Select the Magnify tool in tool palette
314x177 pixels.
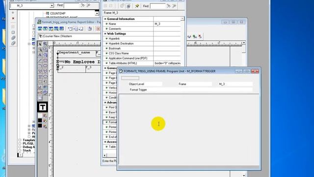click(x=45, y=44)
